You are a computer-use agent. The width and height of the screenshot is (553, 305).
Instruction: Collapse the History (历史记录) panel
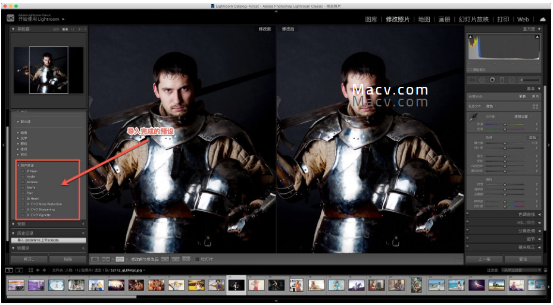14,233
